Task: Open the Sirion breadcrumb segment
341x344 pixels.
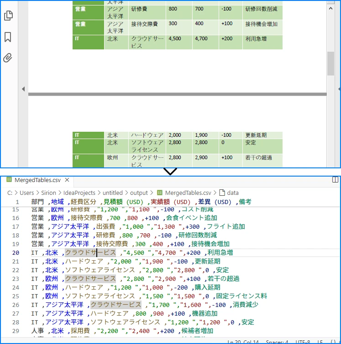Action: pos(48,193)
